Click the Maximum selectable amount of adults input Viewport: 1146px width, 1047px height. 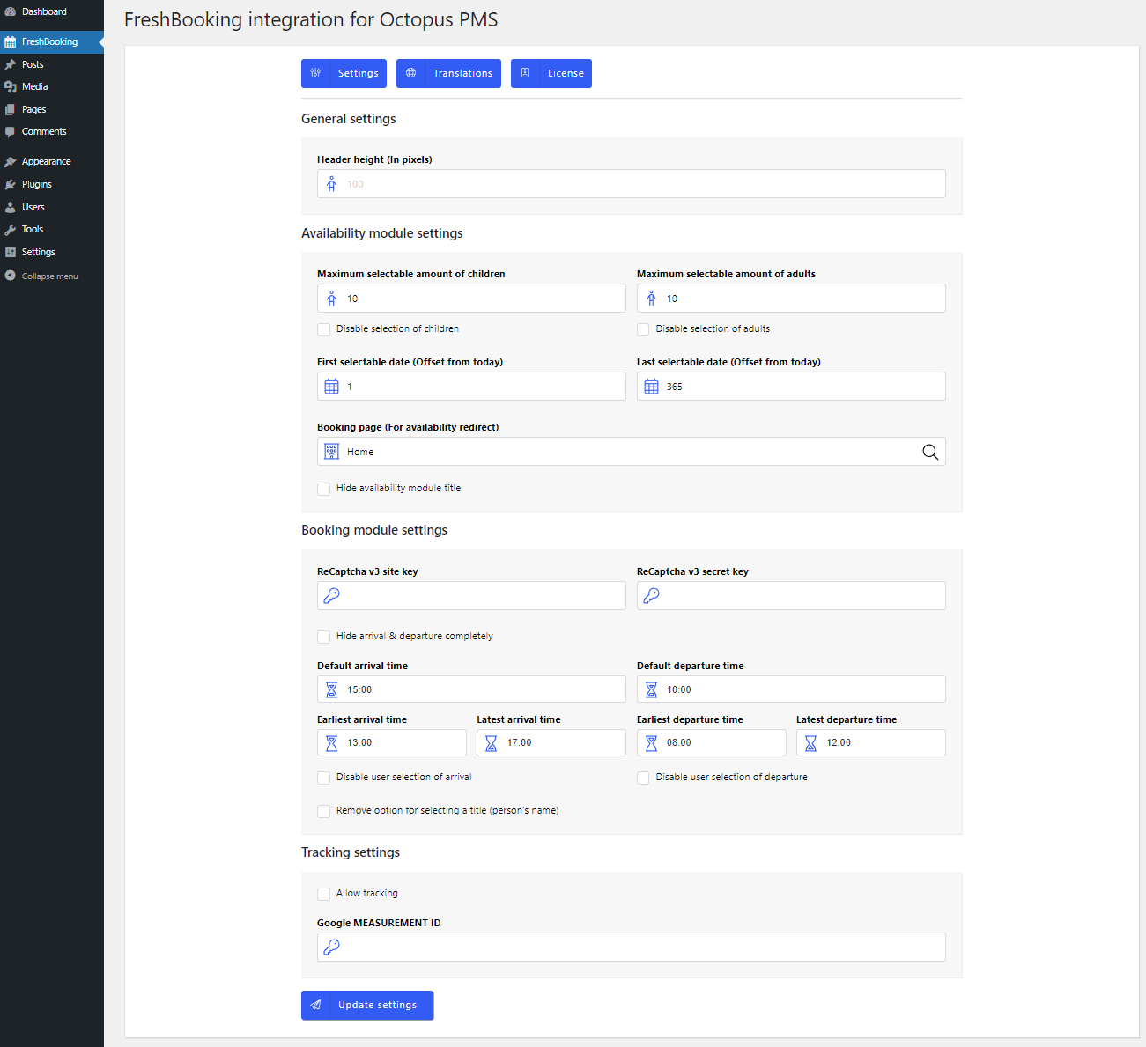pyautogui.click(x=791, y=299)
